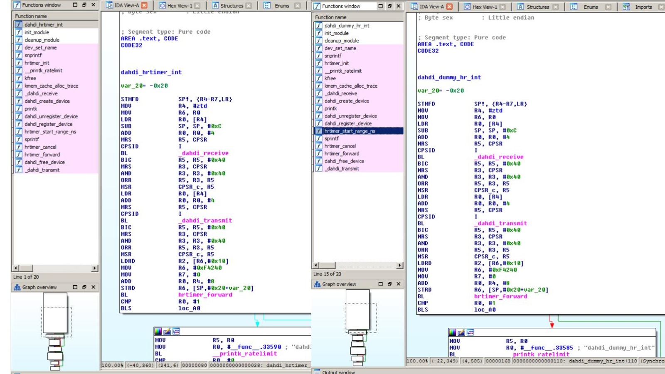Click function icon beside dahdi_dummy_hr_int
The image size is (665, 374).
[x=319, y=26]
